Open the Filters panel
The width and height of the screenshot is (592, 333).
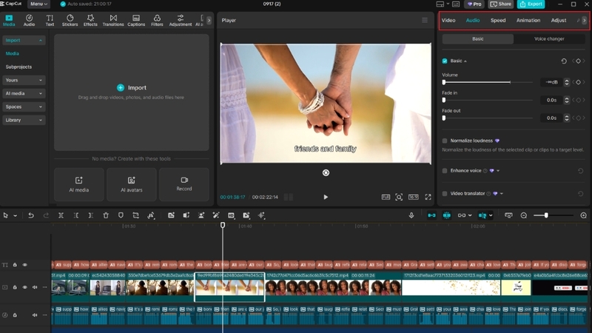(157, 20)
